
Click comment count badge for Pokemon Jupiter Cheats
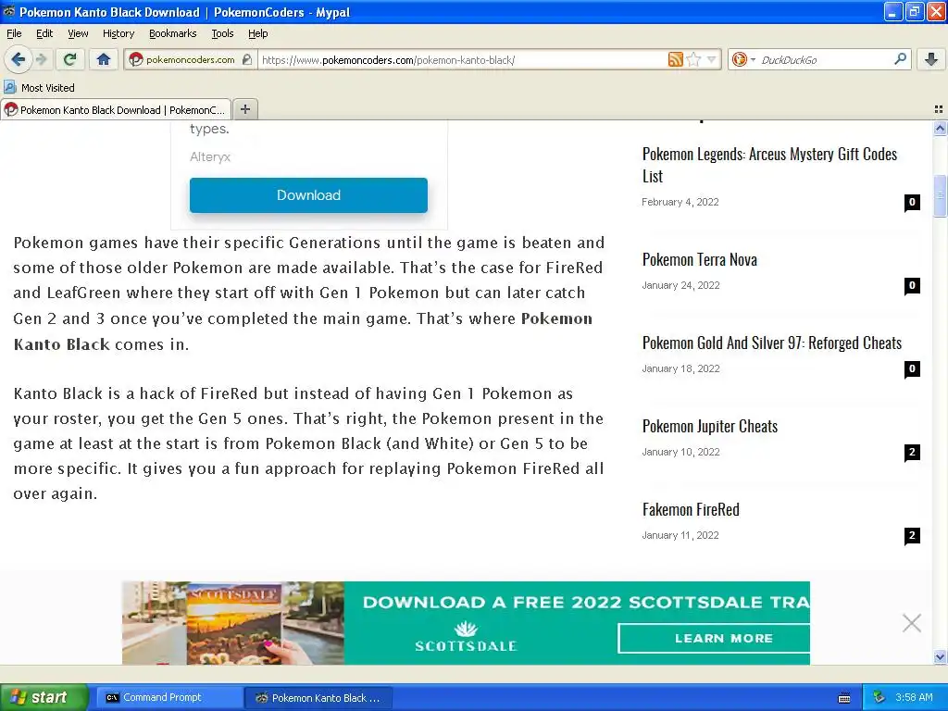(x=912, y=453)
